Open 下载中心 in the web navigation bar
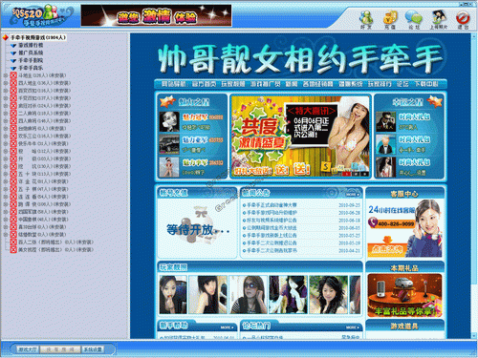 click(426, 84)
